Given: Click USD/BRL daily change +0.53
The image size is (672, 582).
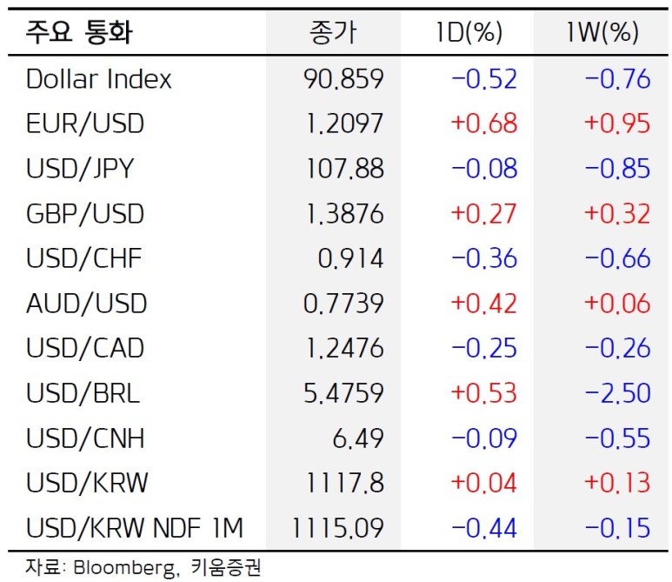Looking at the screenshot, I should (x=483, y=393).
